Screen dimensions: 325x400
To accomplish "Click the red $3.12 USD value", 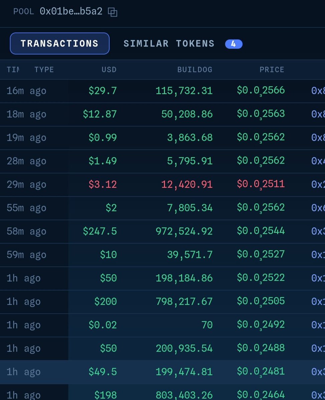I will pos(103,184).
